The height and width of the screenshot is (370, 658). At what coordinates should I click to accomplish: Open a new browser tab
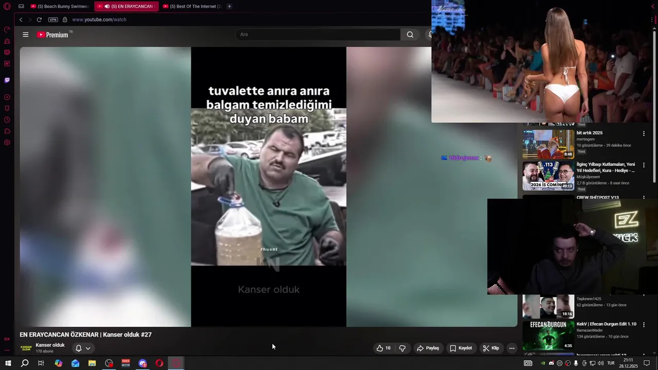229,6
